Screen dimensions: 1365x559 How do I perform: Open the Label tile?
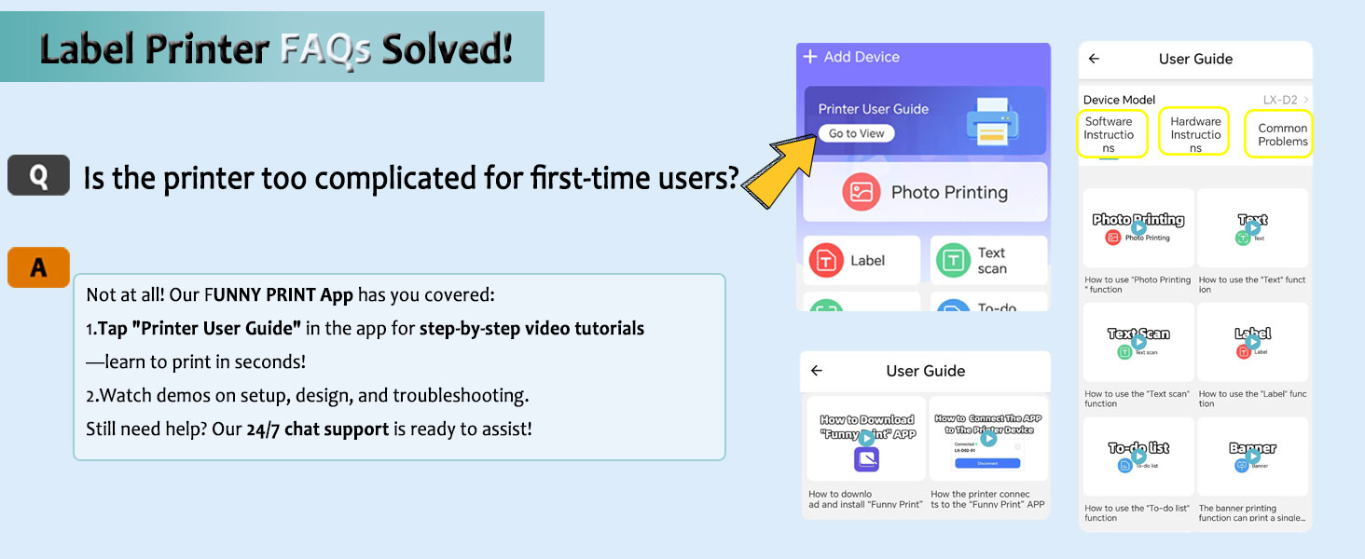coord(862,260)
